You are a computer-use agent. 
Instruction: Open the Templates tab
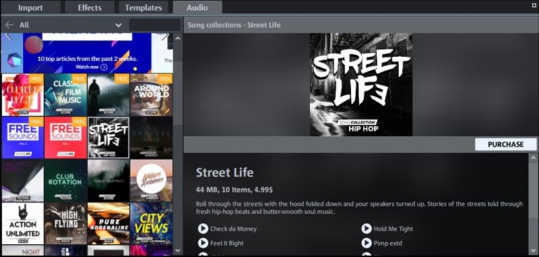[144, 7]
